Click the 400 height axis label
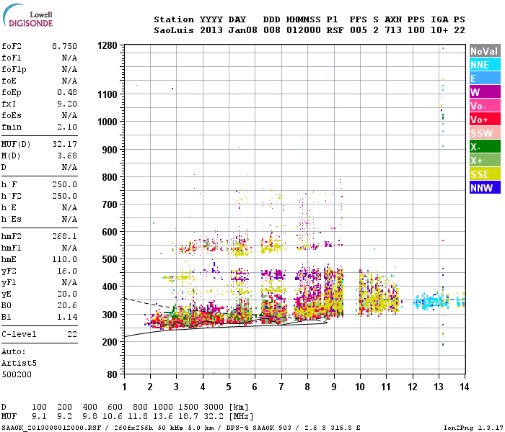The image size is (505, 432). pyautogui.click(x=110, y=287)
